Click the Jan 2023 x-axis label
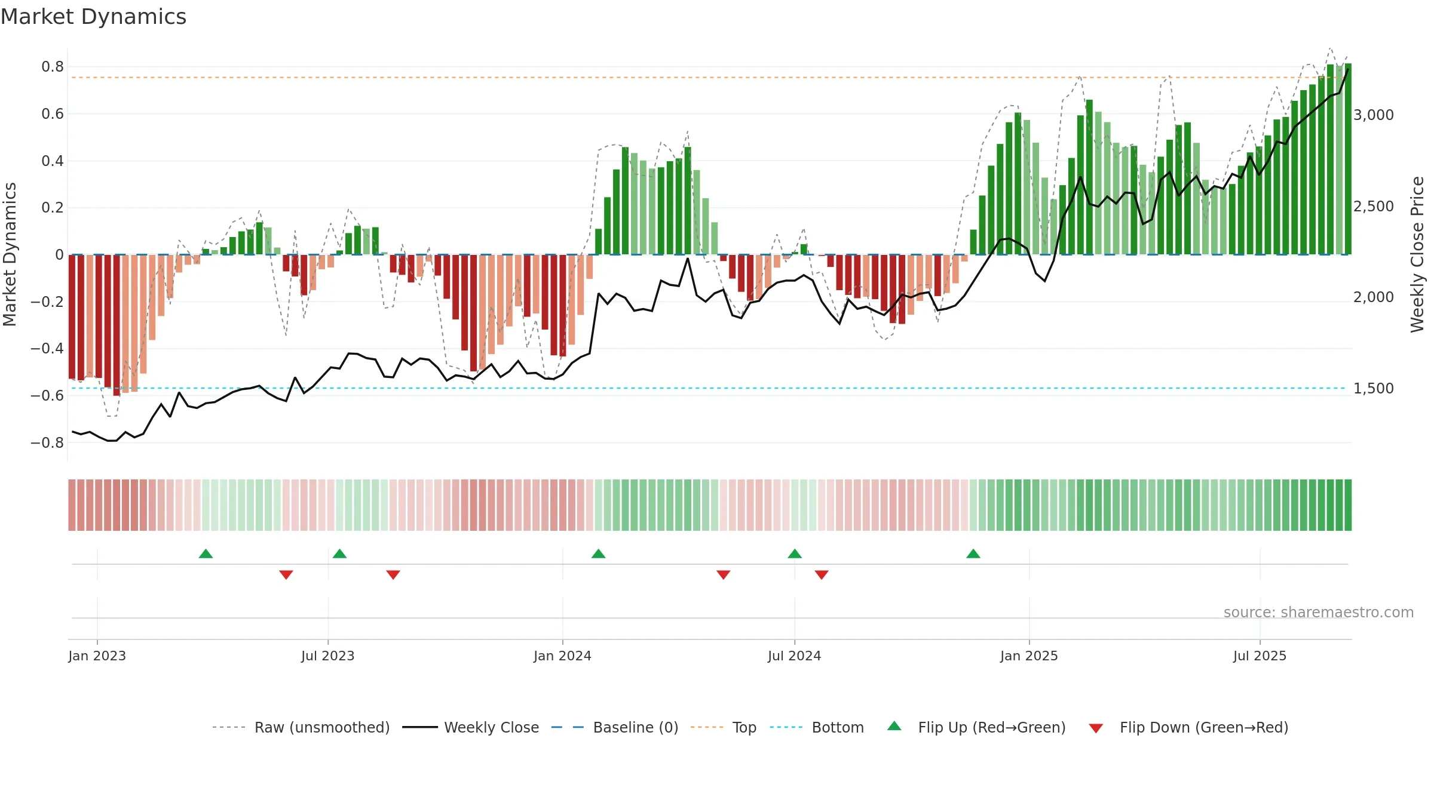Image resolution: width=1434 pixels, height=806 pixels. [97, 656]
